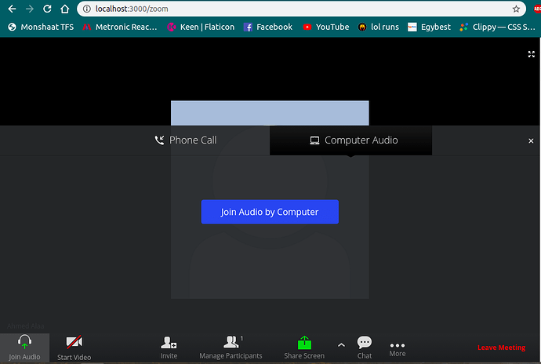
Task: Open the Chat bubble icon
Action: (x=365, y=342)
